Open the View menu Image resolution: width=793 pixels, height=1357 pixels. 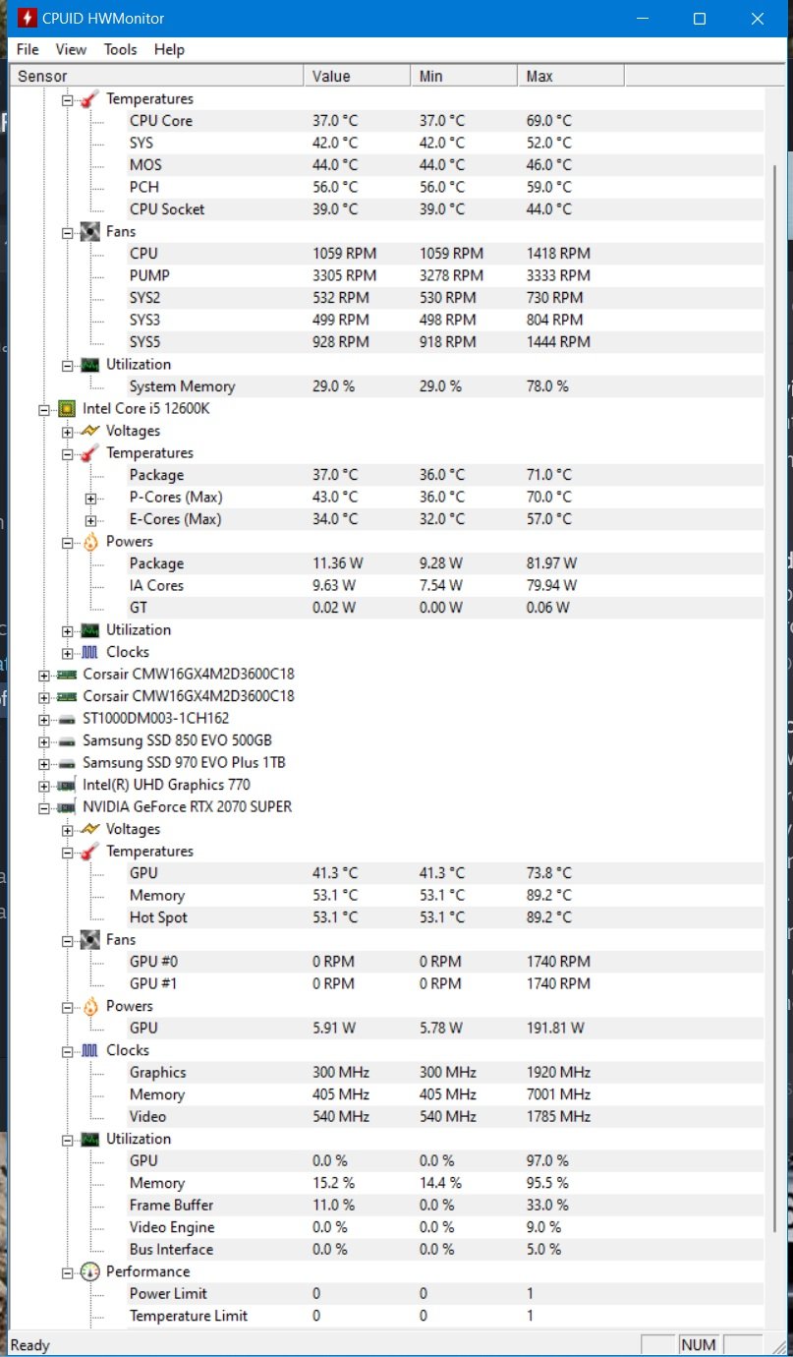pyautogui.click(x=71, y=49)
